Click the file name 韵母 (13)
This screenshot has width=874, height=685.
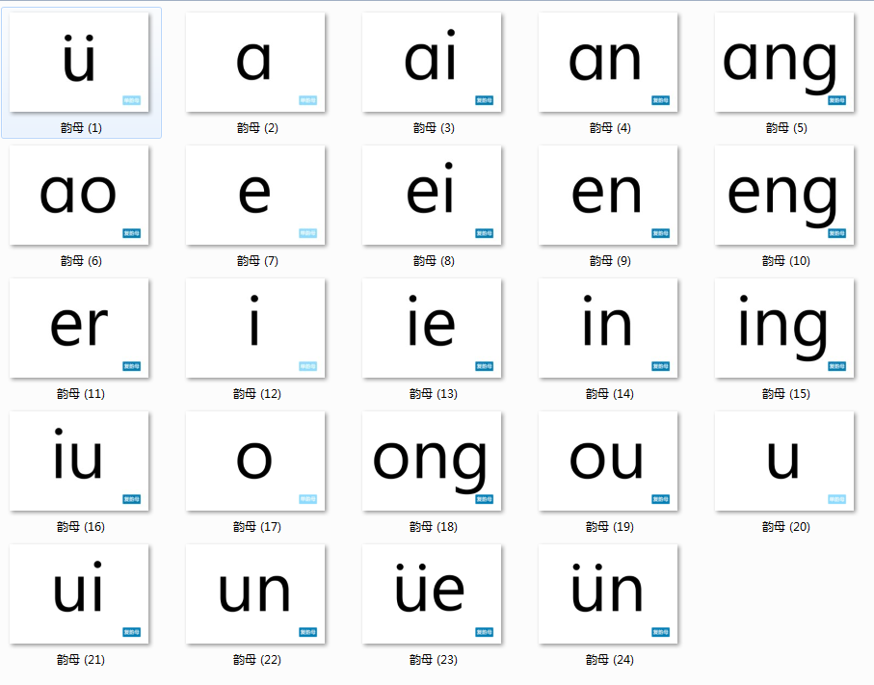coord(434,393)
